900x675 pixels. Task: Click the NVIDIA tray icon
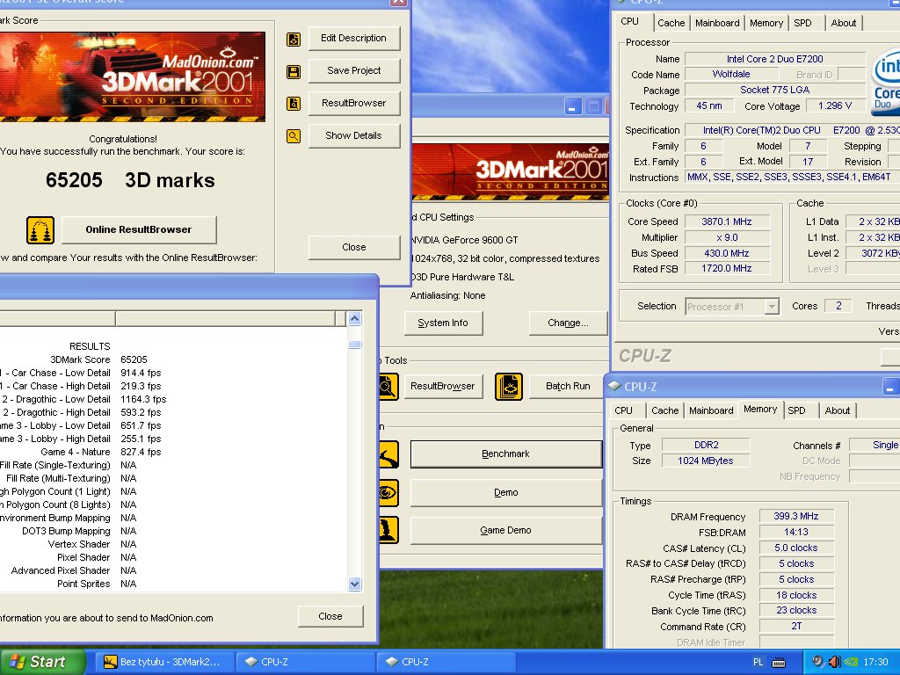click(851, 662)
